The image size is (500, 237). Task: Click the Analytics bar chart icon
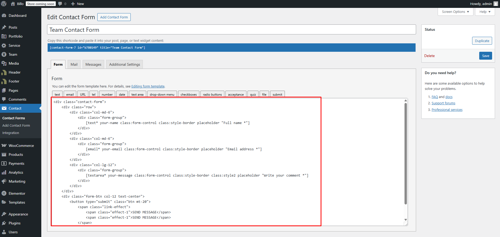(4, 172)
